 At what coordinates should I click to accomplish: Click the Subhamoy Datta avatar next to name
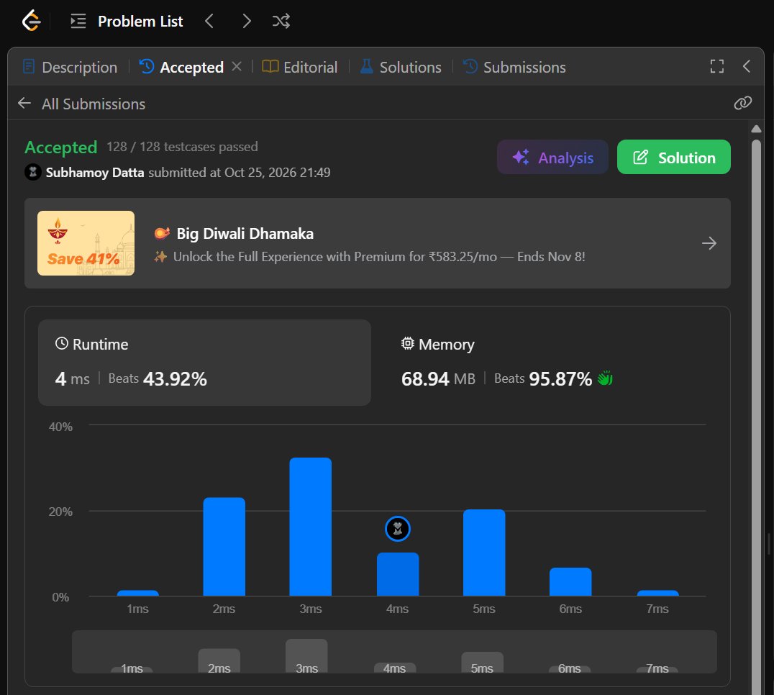point(33,172)
